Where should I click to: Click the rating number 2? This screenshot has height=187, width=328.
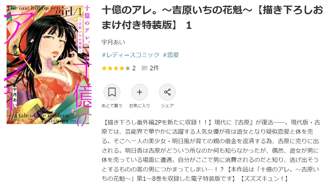134,68
